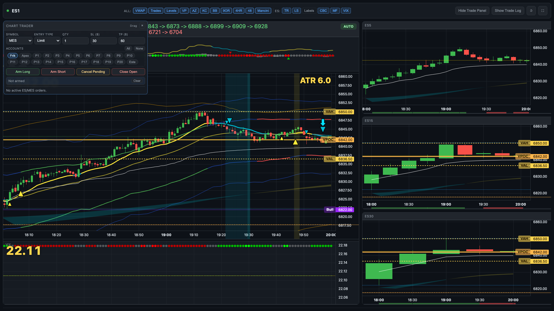
Task: Open the ENTRY TYPE dropdown showing Limit
Action: (x=47, y=41)
